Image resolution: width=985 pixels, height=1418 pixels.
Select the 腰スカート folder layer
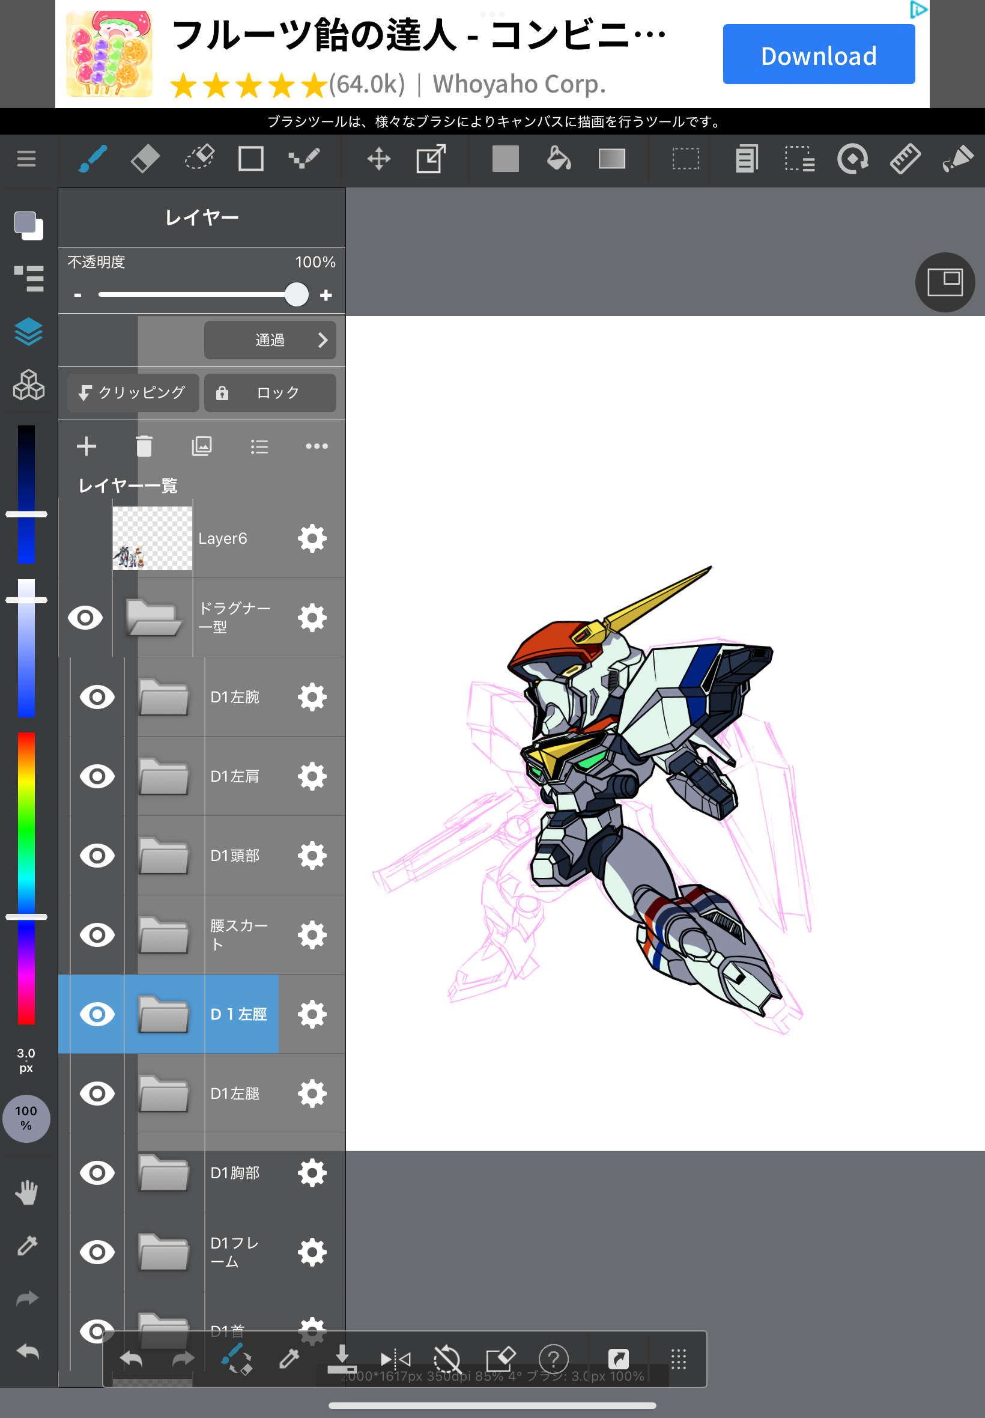pos(238,935)
